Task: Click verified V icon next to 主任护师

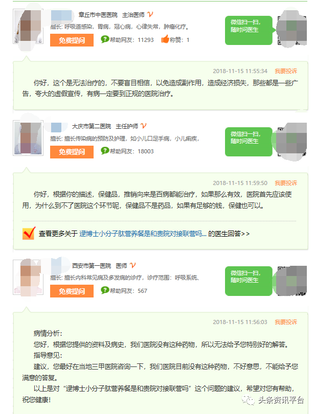Action: (143, 126)
